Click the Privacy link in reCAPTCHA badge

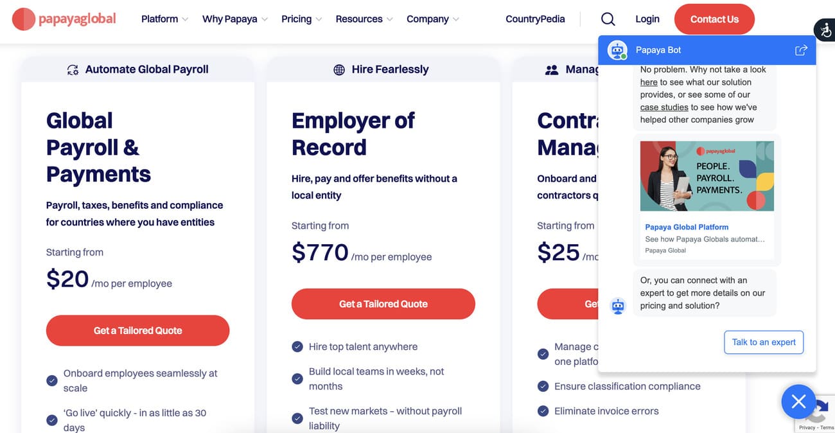click(807, 427)
